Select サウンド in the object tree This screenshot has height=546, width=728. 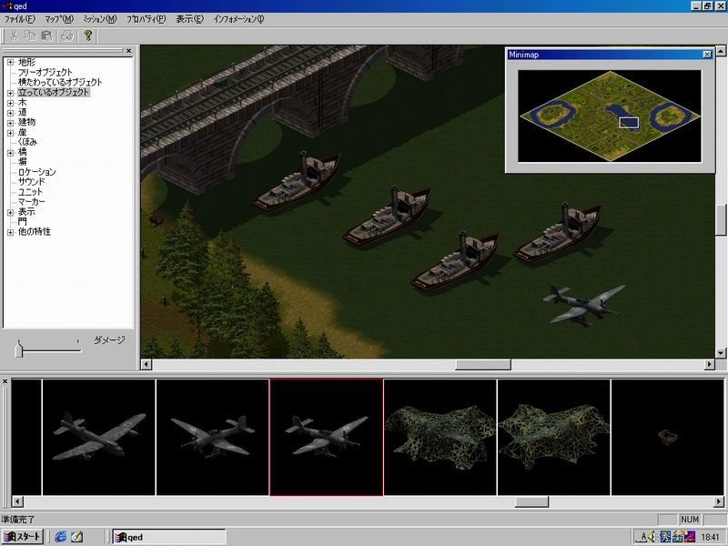point(31,182)
